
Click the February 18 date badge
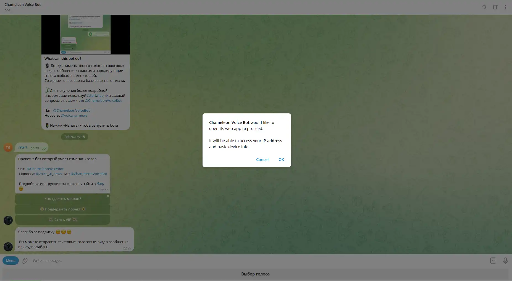pos(75,137)
